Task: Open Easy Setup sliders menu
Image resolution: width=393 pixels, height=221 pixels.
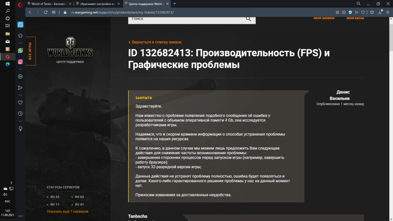Action: pos(388,12)
